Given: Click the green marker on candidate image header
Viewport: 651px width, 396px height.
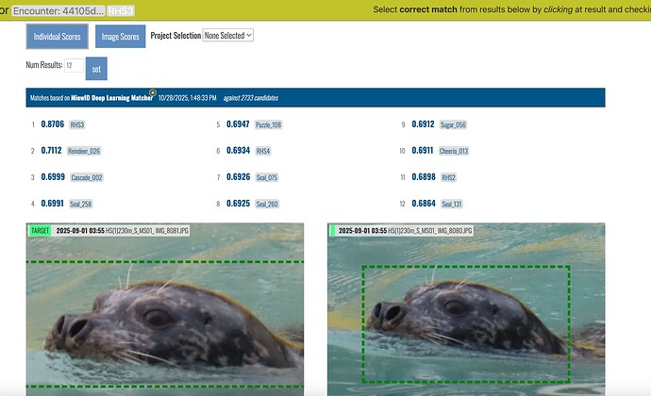Looking at the screenshot, I should point(332,230).
